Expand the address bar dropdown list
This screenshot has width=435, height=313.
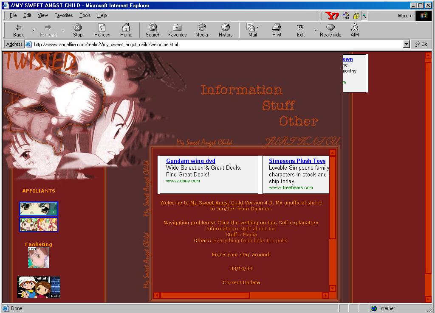pyautogui.click(x=407, y=44)
